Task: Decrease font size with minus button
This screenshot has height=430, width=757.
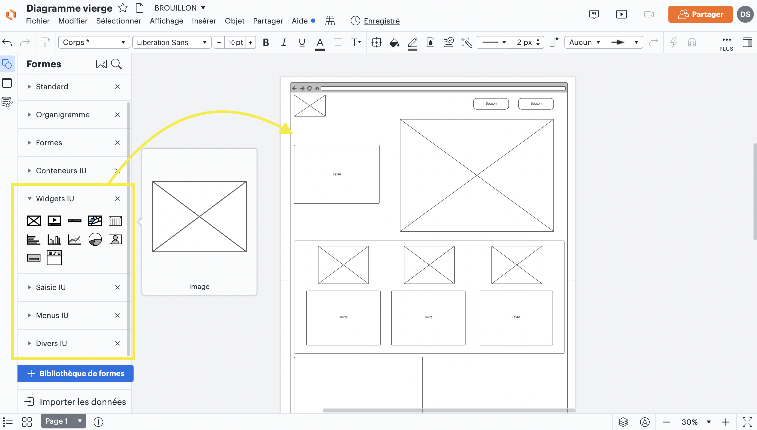Action: pos(219,42)
